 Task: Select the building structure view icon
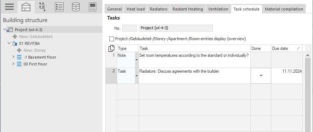(26, 7)
